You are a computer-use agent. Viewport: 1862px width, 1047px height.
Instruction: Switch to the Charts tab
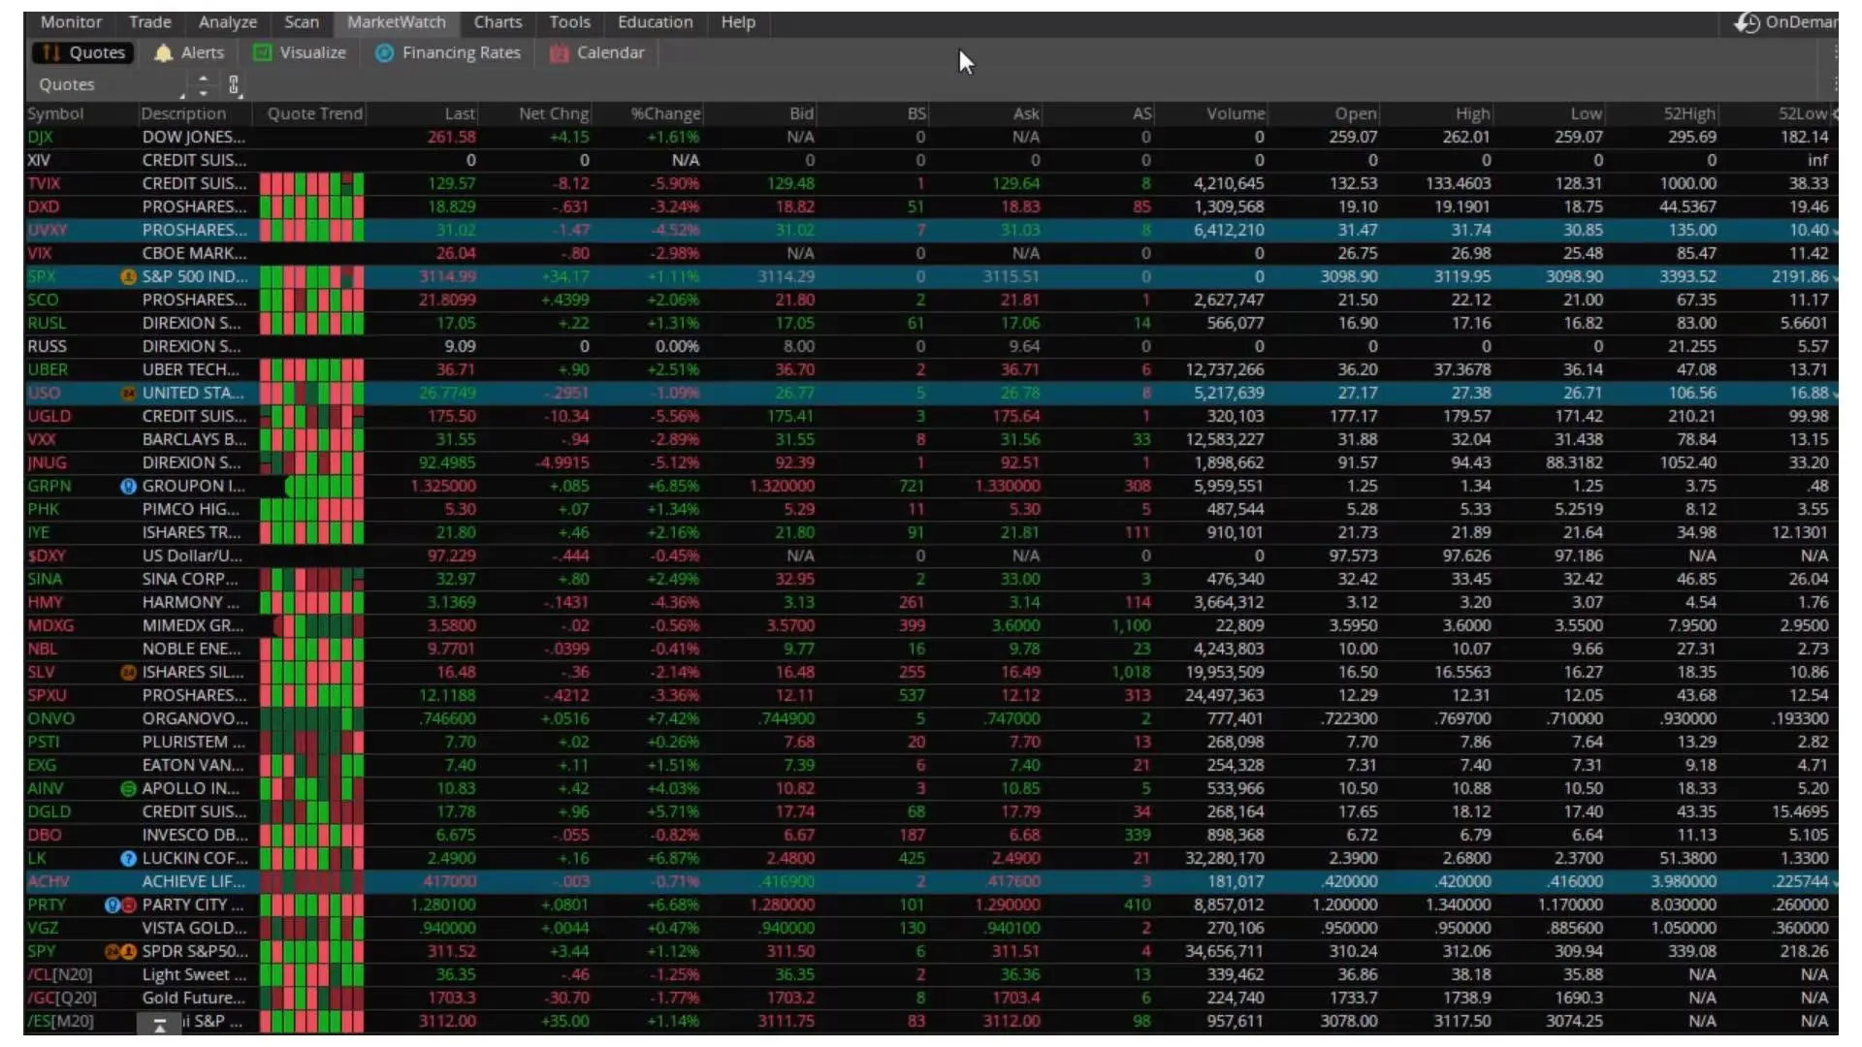(x=498, y=22)
